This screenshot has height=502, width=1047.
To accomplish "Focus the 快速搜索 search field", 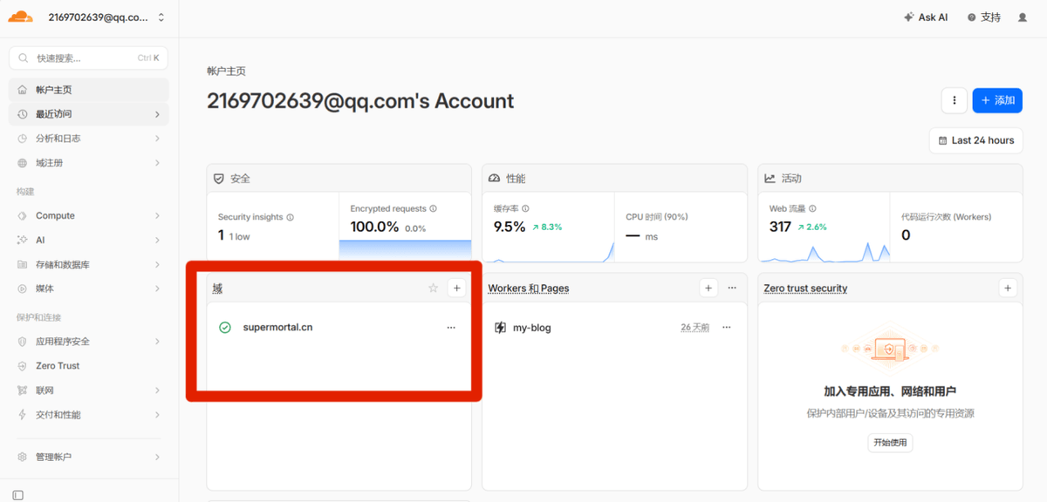I will click(89, 58).
